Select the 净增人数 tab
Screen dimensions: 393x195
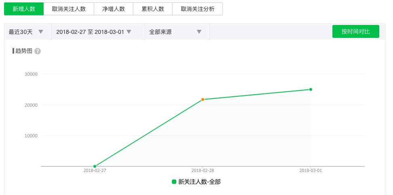click(x=113, y=9)
